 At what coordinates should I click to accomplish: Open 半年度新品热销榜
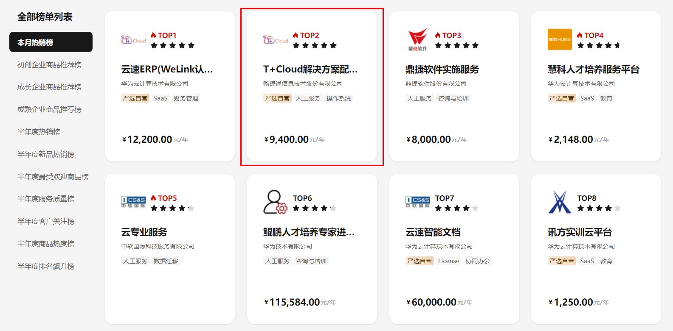tap(46, 154)
